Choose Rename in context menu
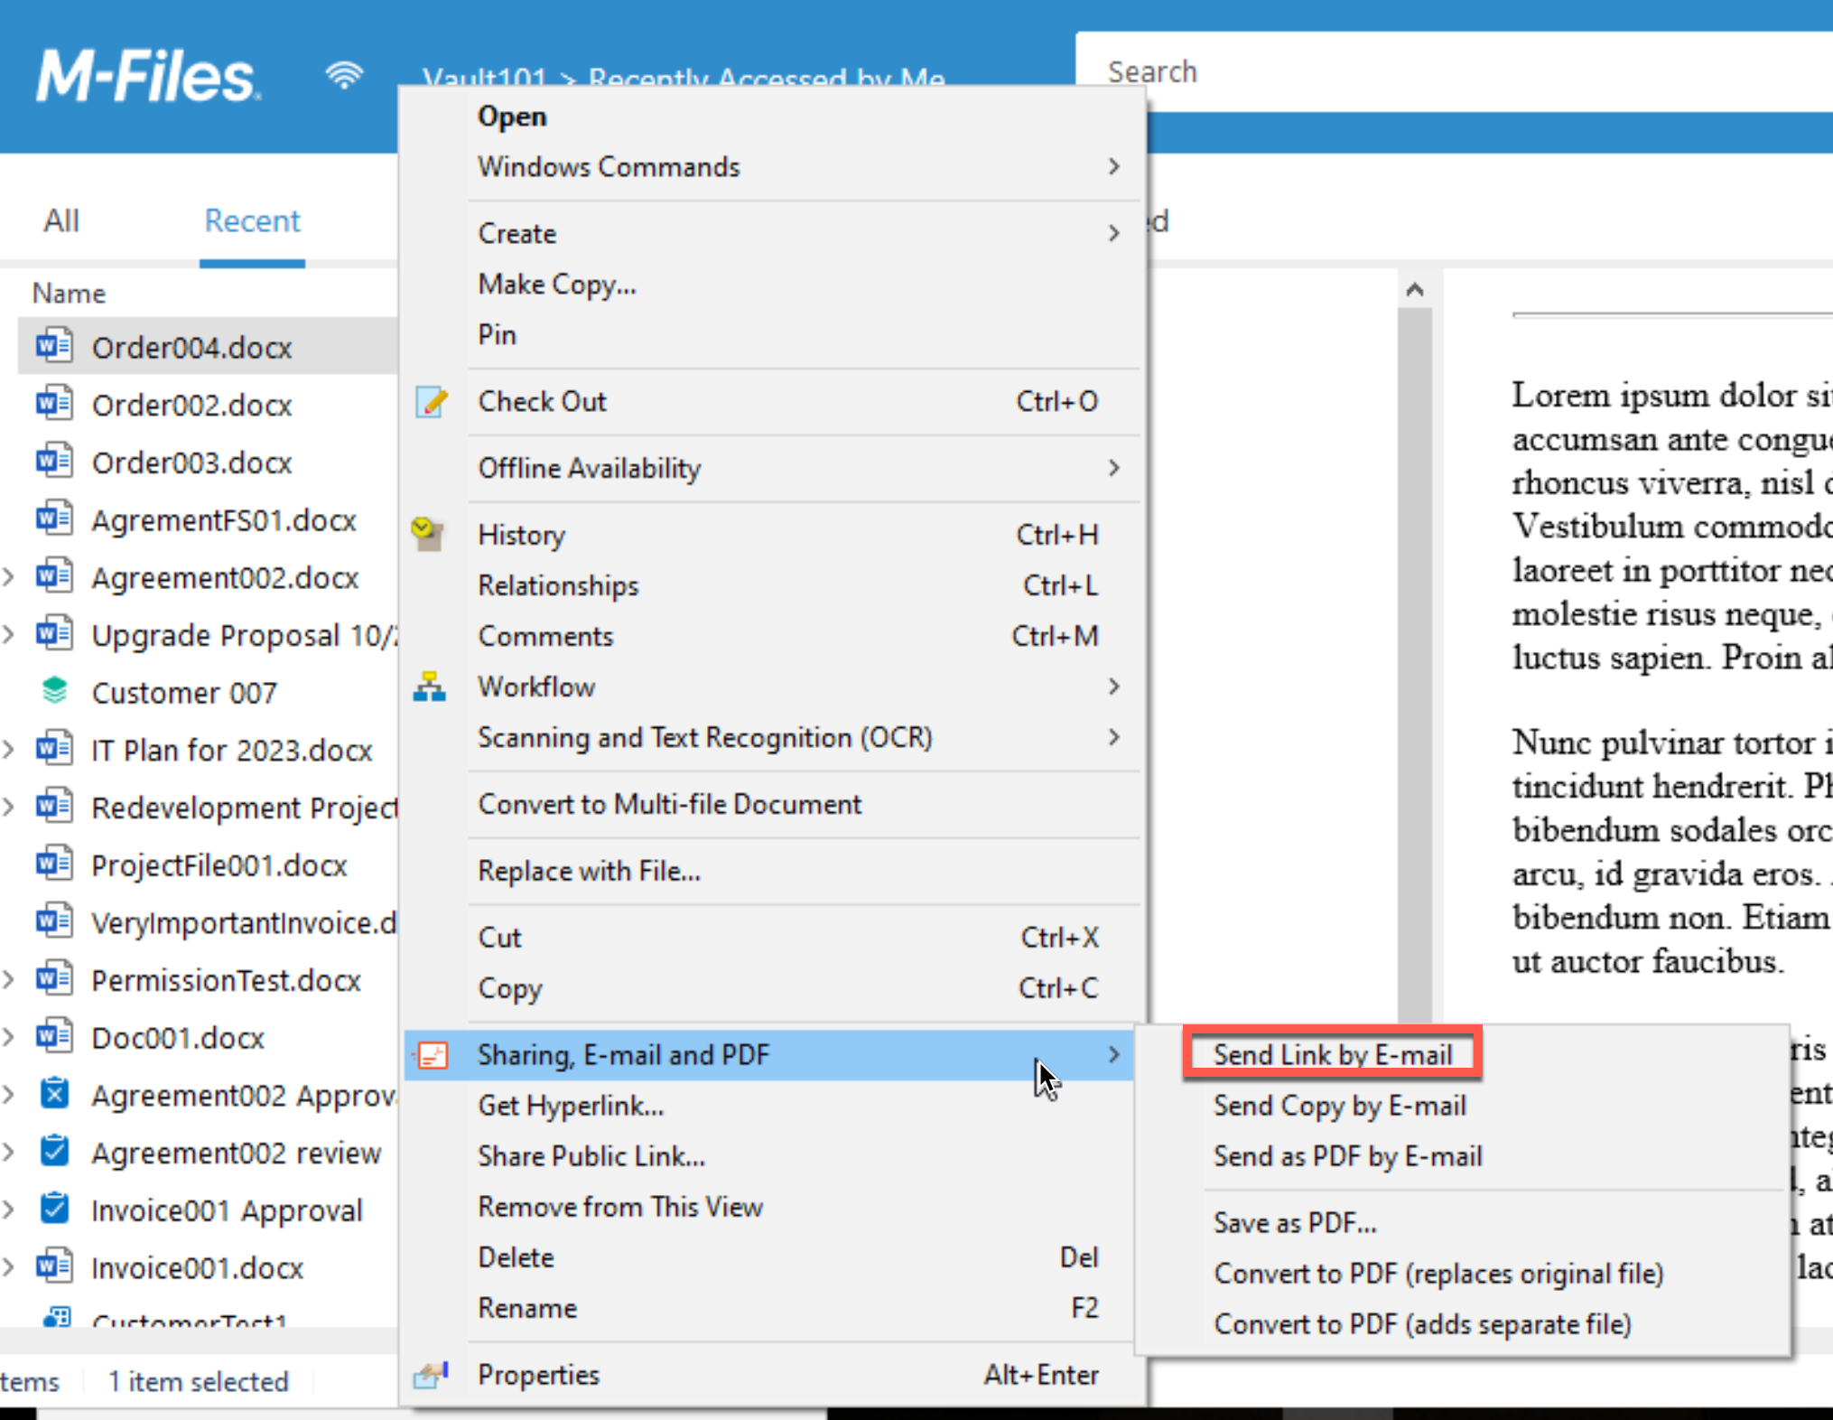1833x1420 pixels. [x=772, y=1308]
